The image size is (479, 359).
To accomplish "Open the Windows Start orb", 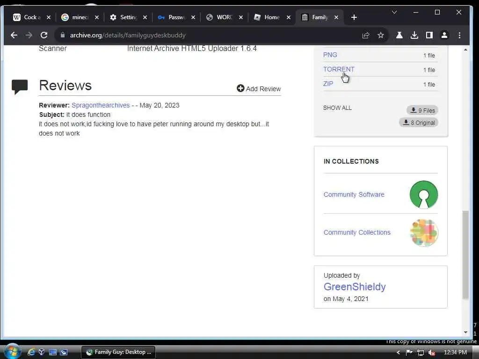I will click(x=12, y=352).
